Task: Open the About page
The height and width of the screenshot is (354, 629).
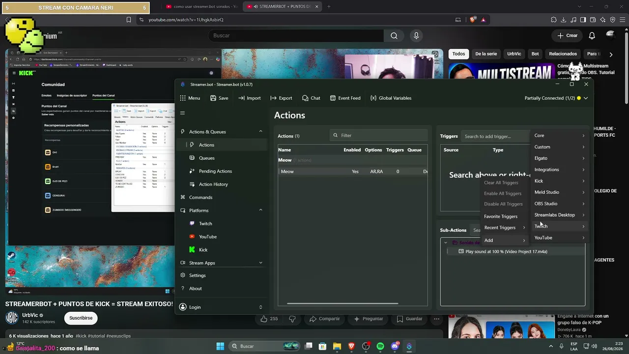Action: tap(222, 289)
